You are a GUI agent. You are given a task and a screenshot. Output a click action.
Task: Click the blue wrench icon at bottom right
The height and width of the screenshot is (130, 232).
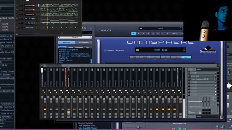coord(223,127)
